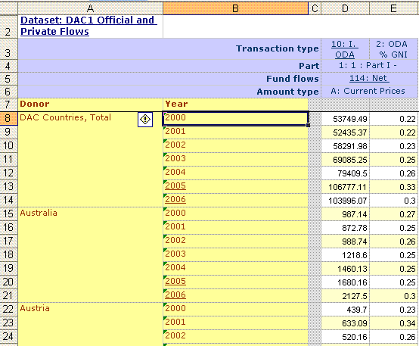
Task: Select column A header
Action: click(x=90, y=8)
